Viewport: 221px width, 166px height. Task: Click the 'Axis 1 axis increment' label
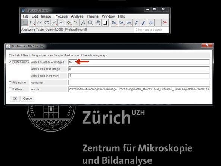coord(45,76)
